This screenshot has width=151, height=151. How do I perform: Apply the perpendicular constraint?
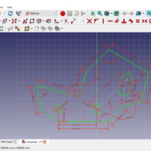[x=124, y=21]
